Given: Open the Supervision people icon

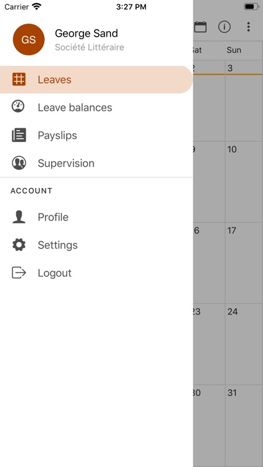Looking at the screenshot, I should tap(19, 163).
